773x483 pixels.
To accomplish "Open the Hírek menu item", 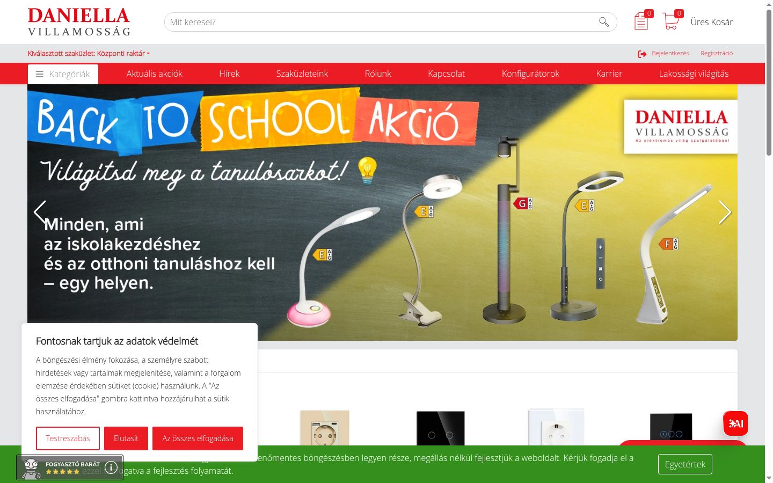I will click(229, 74).
